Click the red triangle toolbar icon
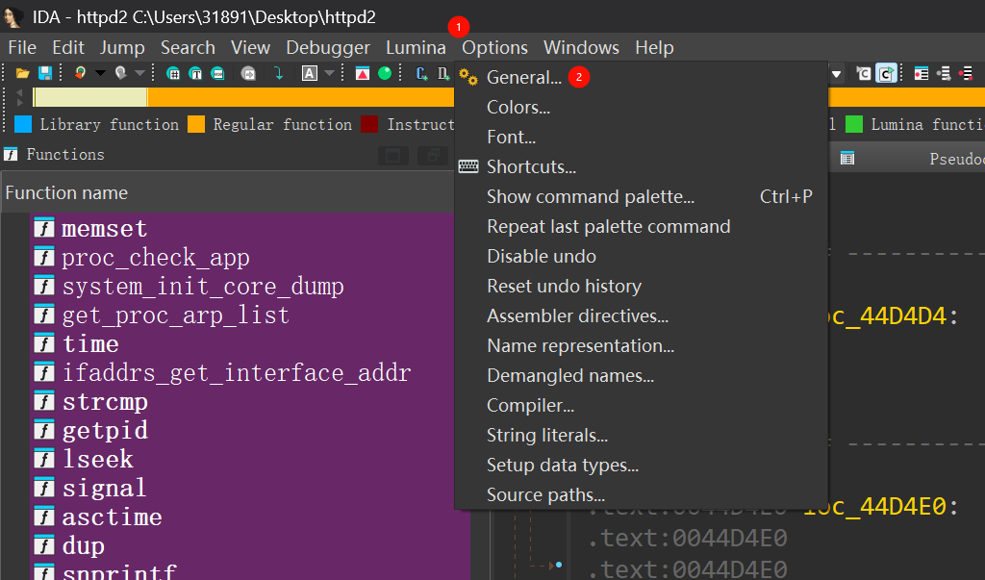The image size is (985, 580). 363,73
